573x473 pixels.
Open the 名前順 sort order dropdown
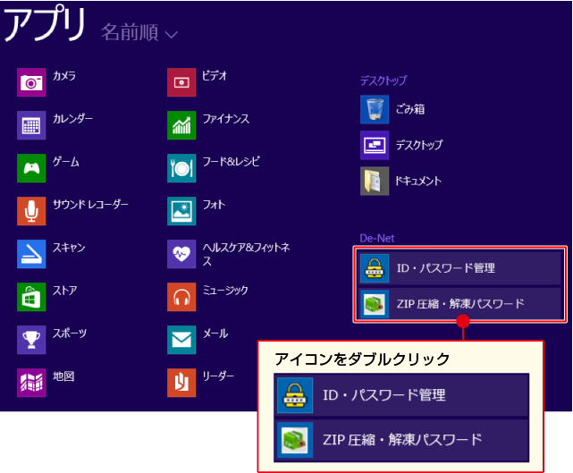(x=139, y=32)
